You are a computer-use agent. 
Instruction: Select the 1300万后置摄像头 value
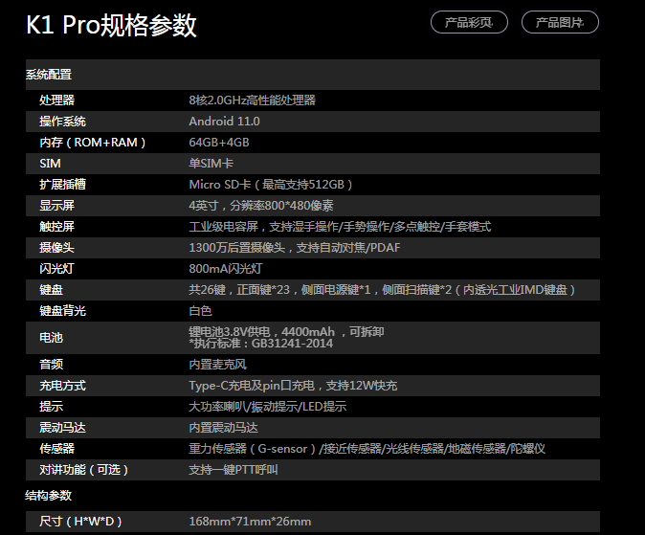pos(295,247)
